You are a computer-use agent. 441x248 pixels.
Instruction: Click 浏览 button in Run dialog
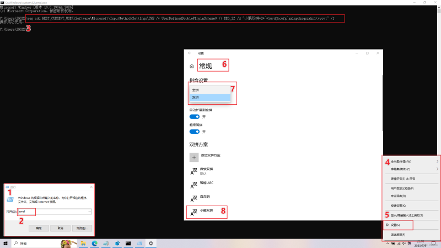80,228
